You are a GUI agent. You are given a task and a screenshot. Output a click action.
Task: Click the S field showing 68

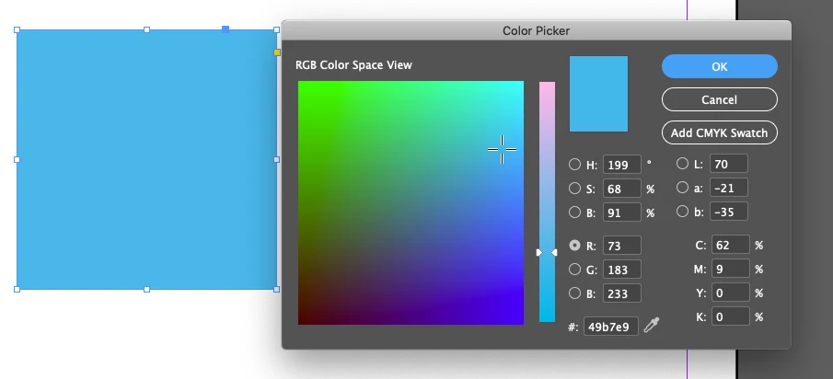(622, 189)
